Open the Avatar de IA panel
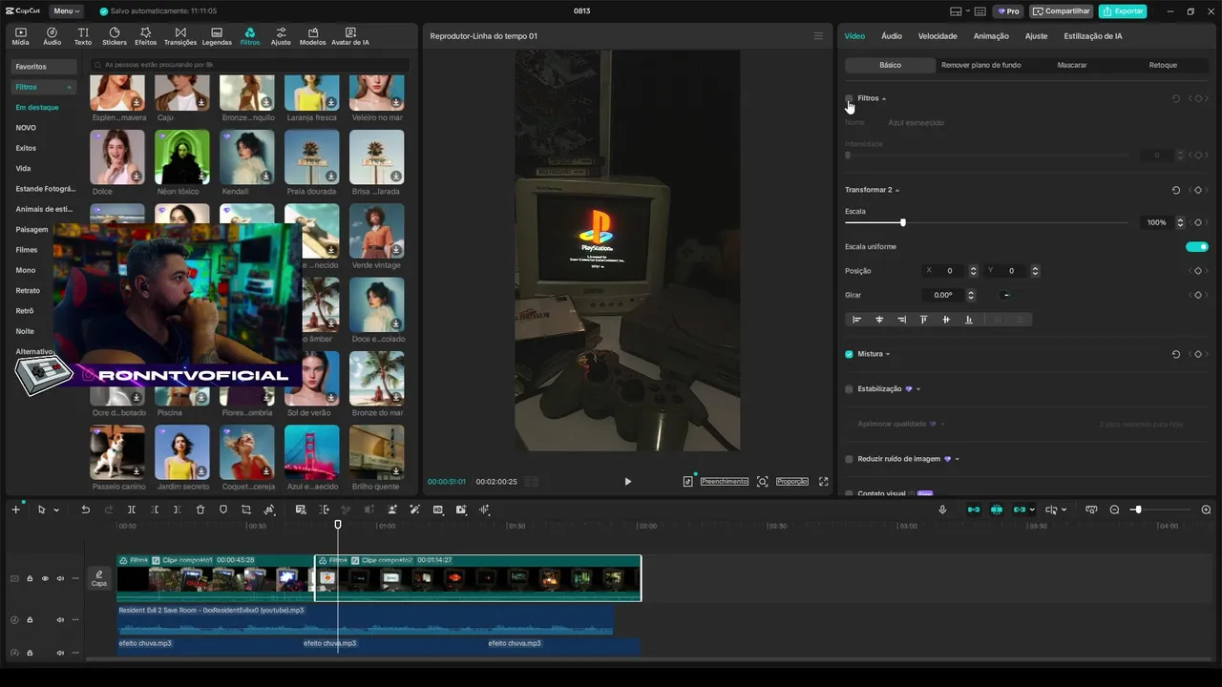The height and width of the screenshot is (687, 1222). click(350, 36)
